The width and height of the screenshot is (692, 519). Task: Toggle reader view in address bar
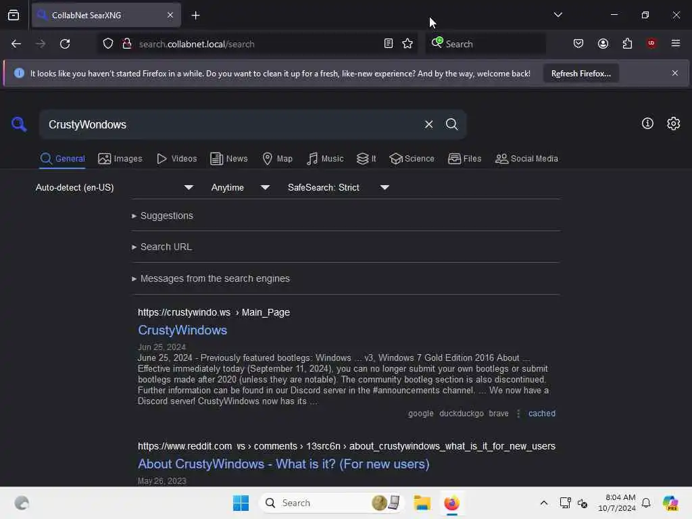(389, 44)
